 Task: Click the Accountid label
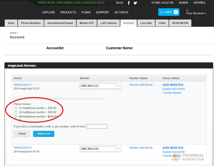pos(55,48)
